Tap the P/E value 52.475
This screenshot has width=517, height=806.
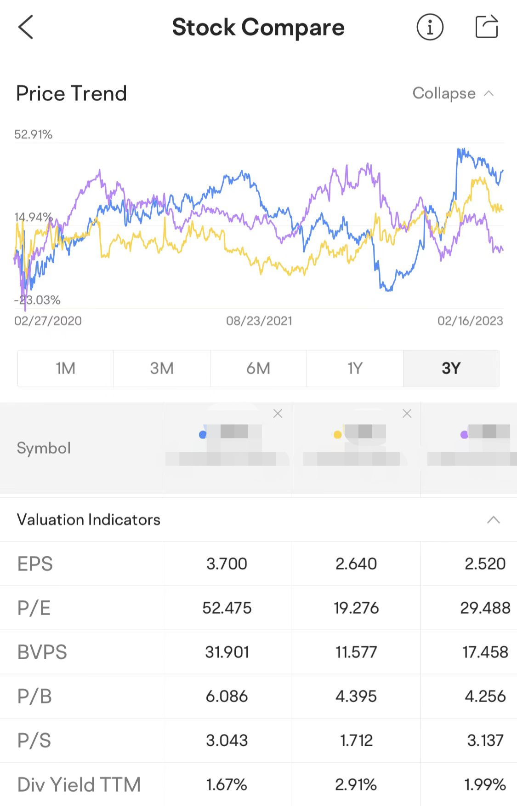(227, 608)
